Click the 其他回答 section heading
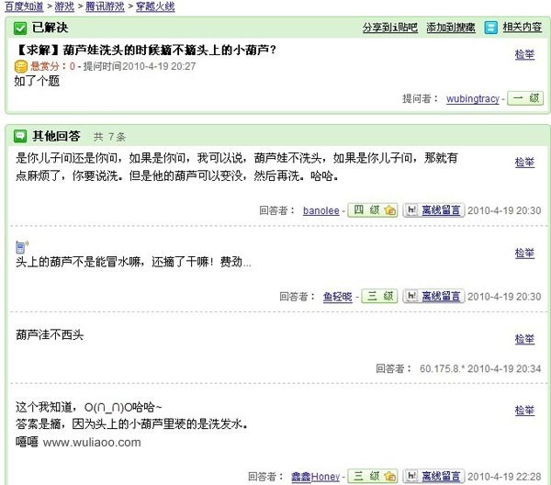551x485 pixels. 56,136
